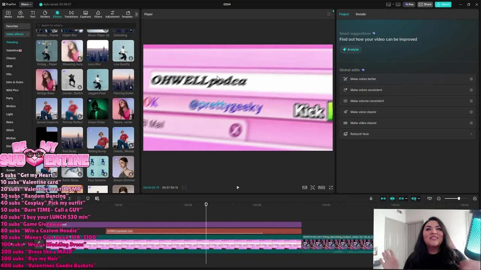Click the Export button
This screenshot has height=270, width=481.
tap(443, 4)
